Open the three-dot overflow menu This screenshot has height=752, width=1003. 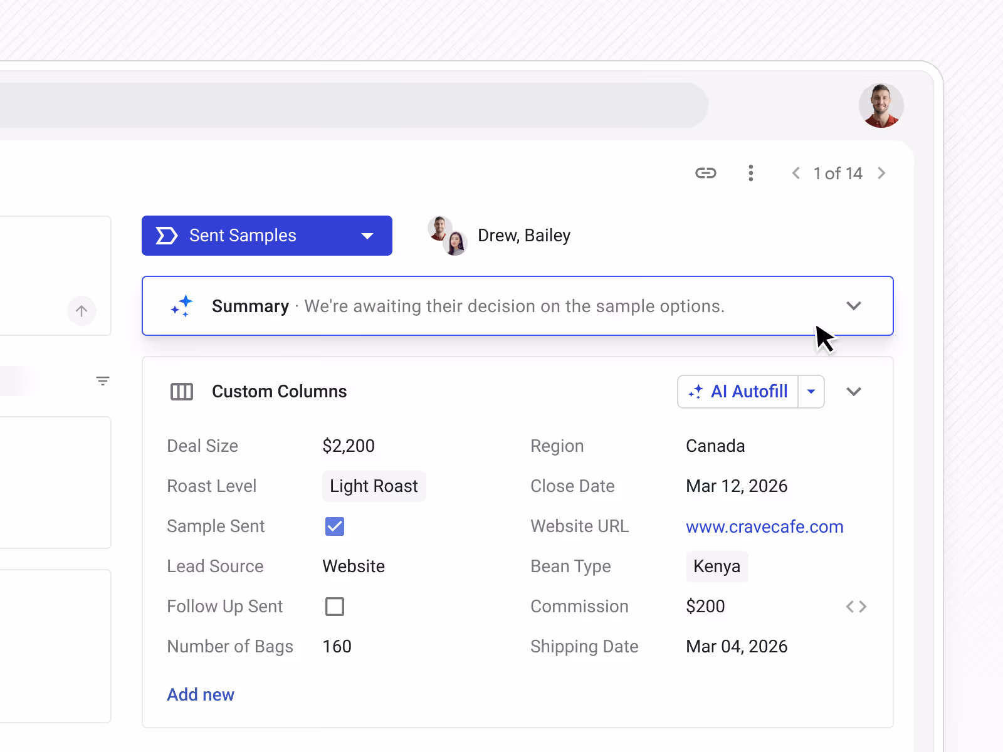coord(750,173)
